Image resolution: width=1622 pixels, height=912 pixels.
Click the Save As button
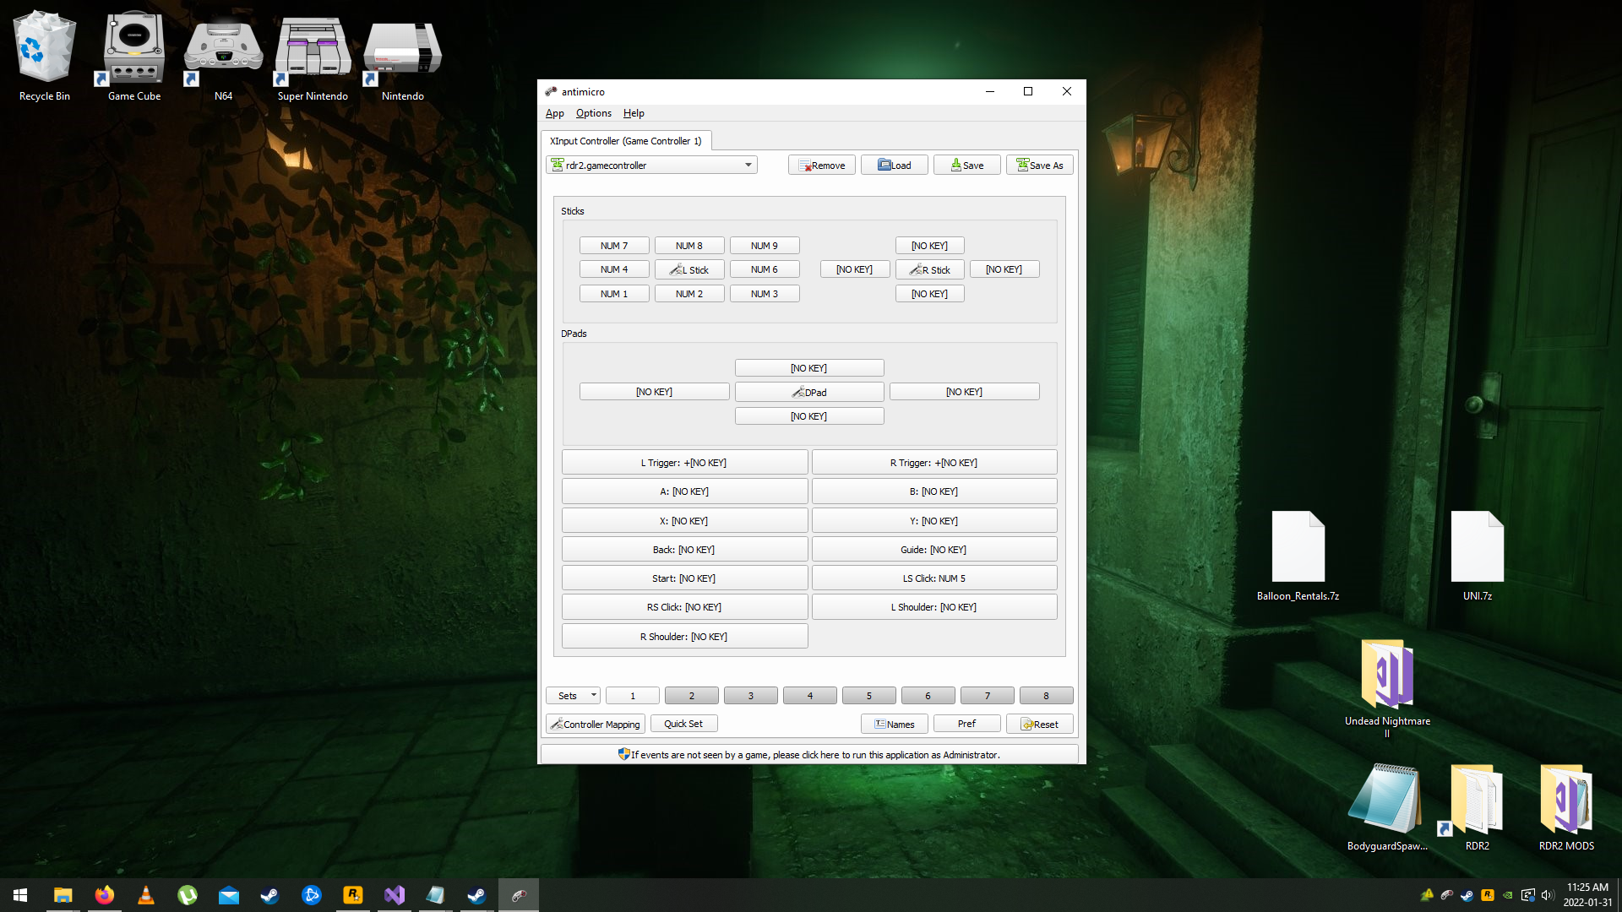1039,166
